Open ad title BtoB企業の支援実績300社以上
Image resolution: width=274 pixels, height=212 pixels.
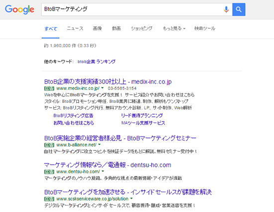(85, 81)
